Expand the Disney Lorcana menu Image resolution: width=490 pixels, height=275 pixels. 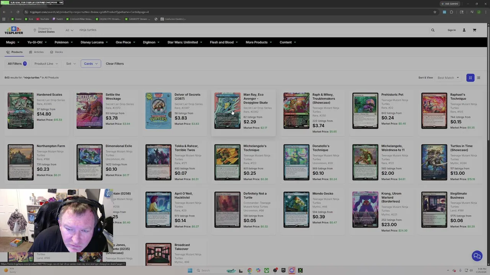click(94, 42)
